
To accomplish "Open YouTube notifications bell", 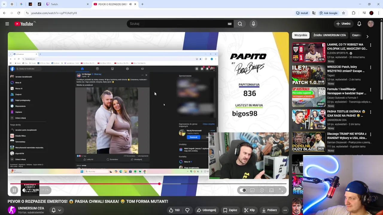I will [359, 24].
